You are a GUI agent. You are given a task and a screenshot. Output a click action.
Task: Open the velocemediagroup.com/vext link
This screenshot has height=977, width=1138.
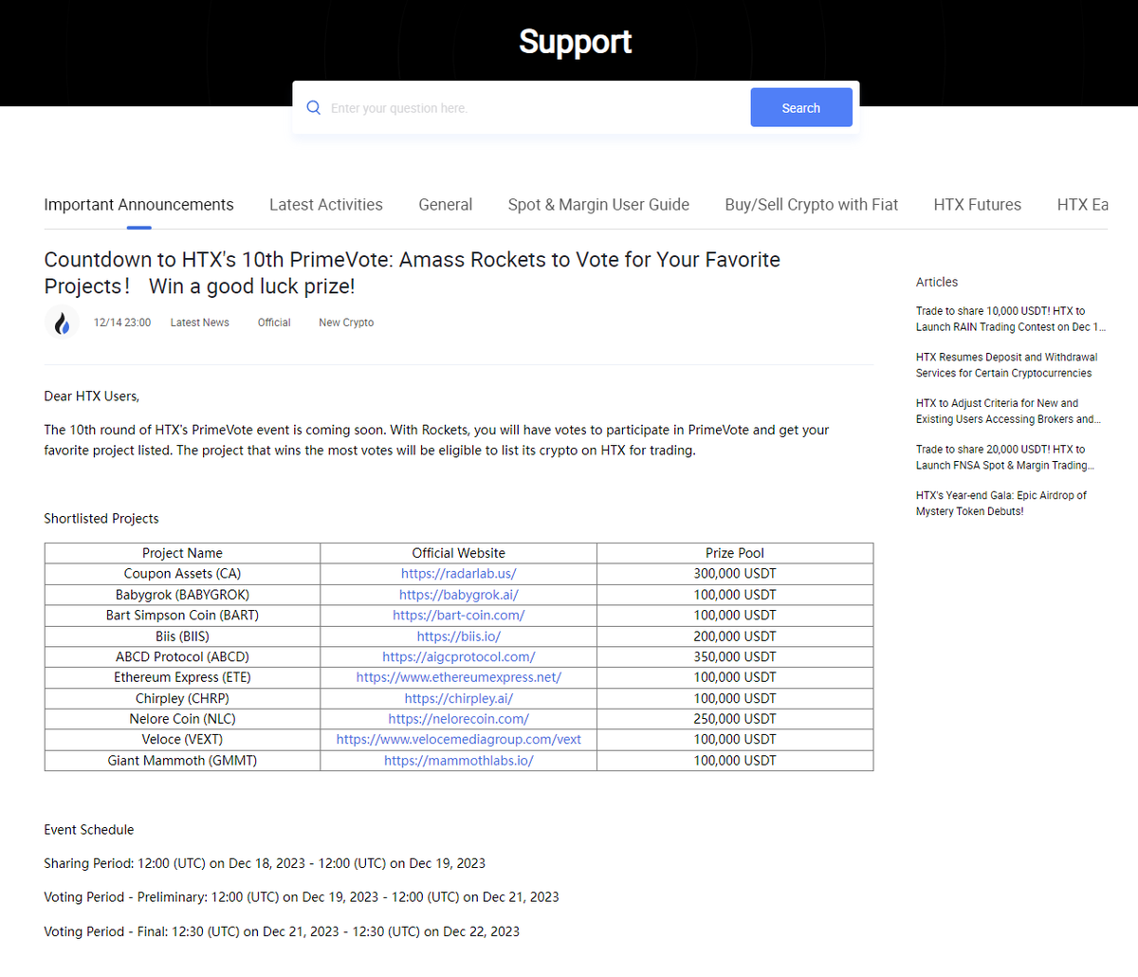[x=459, y=739]
